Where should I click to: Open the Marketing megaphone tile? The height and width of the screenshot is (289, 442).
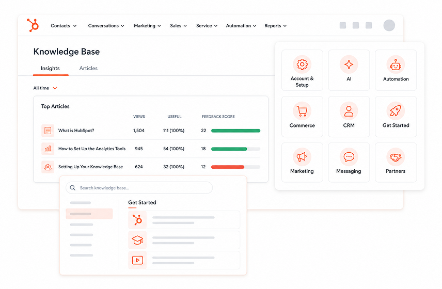pyautogui.click(x=302, y=162)
